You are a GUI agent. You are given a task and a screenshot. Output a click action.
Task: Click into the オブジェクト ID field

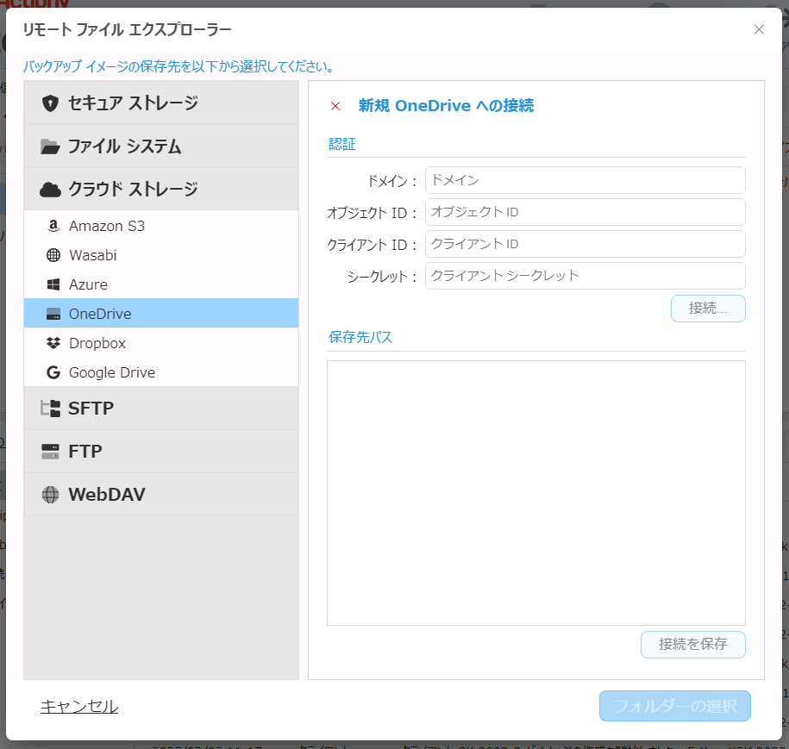point(585,212)
